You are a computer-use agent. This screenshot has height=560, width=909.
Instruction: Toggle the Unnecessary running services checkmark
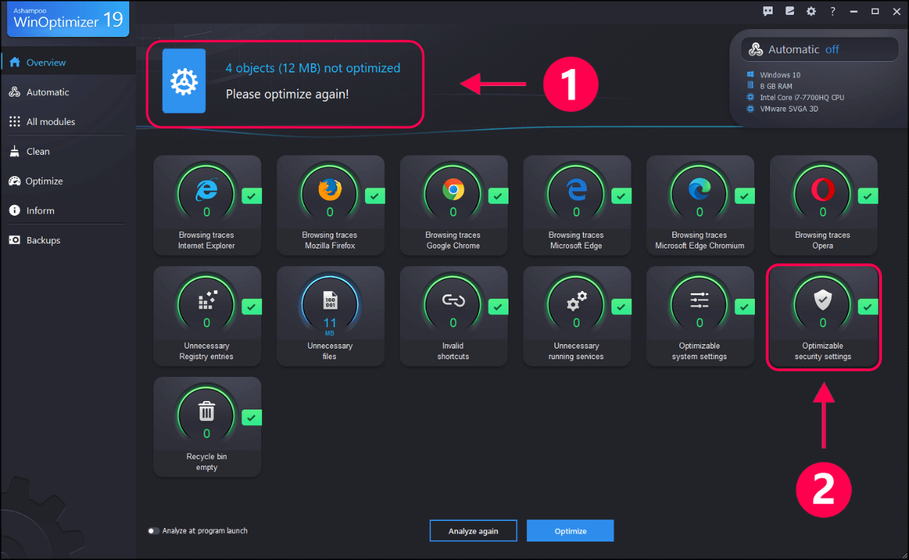click(621, 307)
